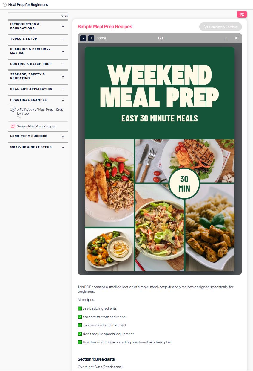The height and width of the screenshot is (371, 253).
Task: Click the video lesson play icon
Action: 13,109
